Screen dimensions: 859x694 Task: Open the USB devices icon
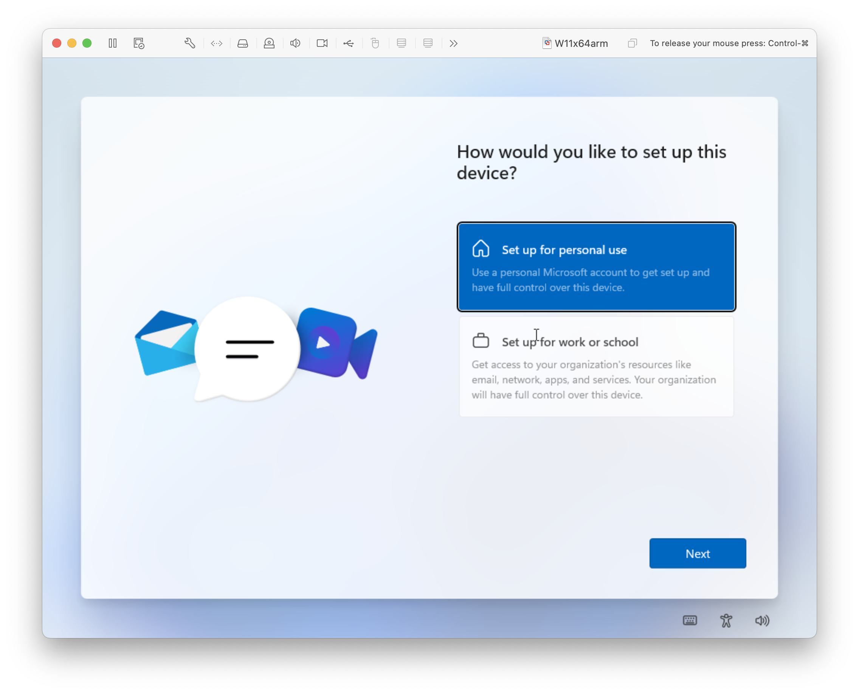(x=348, y=43)
